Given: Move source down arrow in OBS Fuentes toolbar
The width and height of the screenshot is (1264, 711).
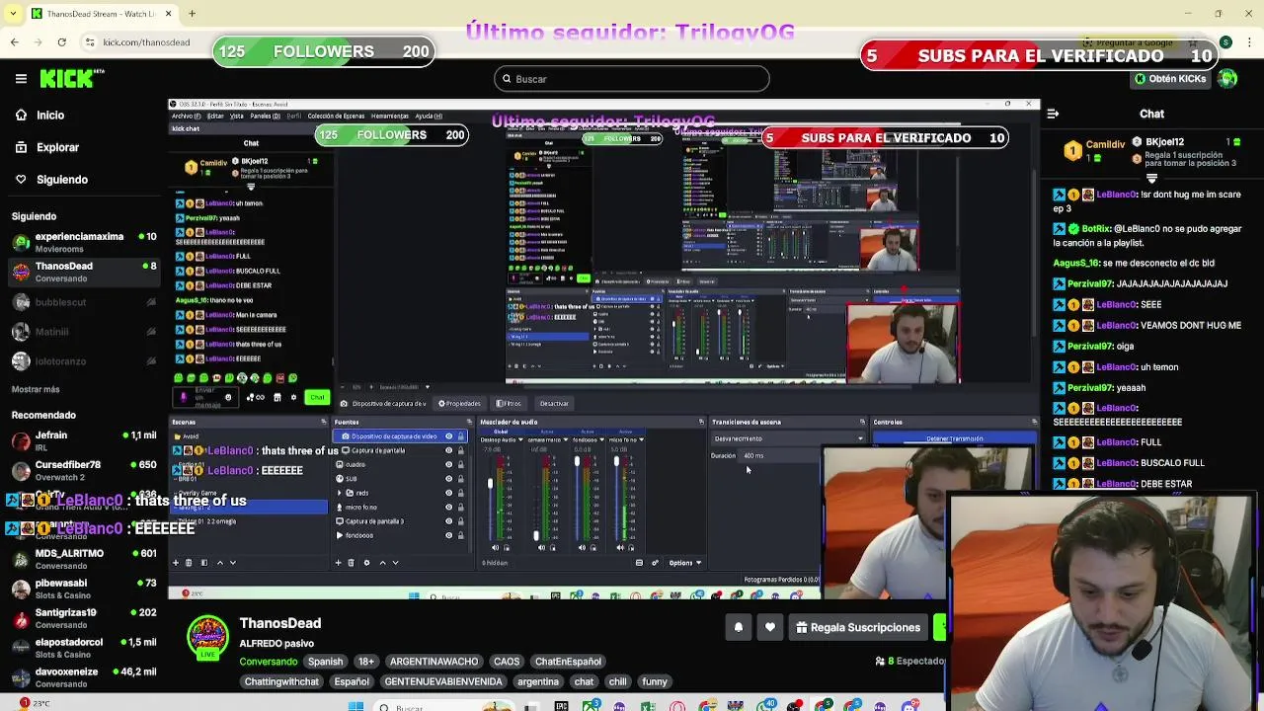Looking at the screenshot, I should click(396, 563).
